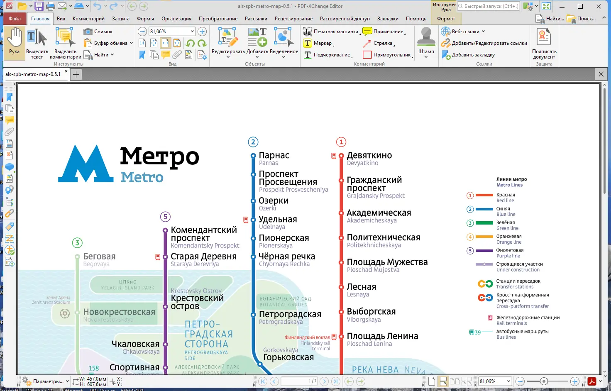Click the scan icon in quick toolbar

(x=79, y=6)
